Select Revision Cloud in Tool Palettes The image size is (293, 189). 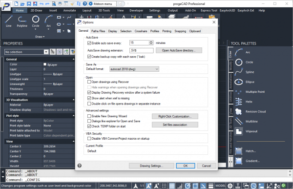[x=250, y=112]
